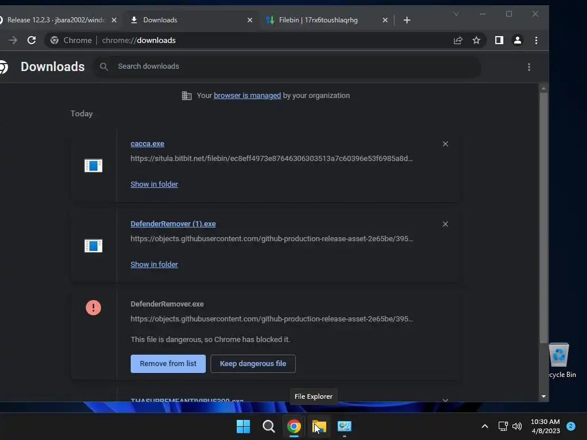
Task: Click the DefenderRemover (1).exe file icon
Action: click(93, 246)
